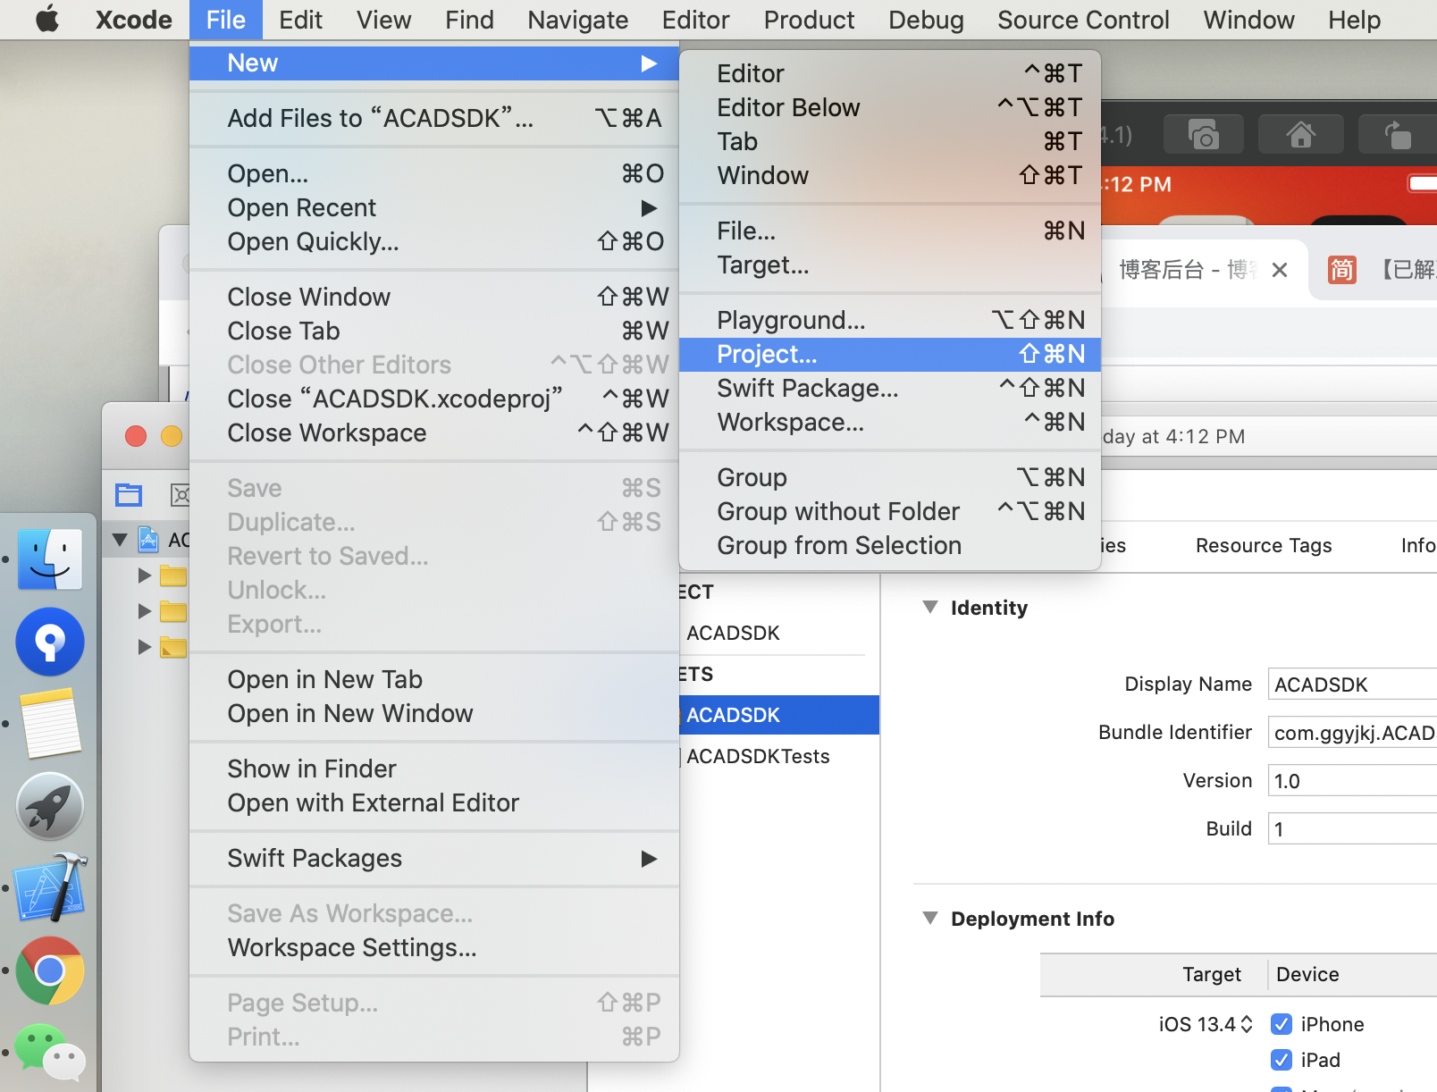Open Finder from the Dock

50,560
